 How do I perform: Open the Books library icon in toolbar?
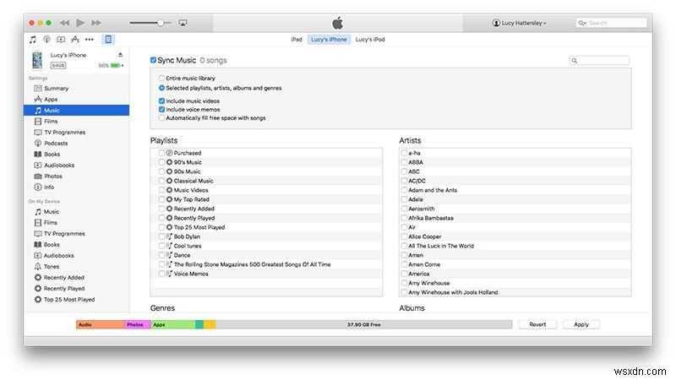click(61, 40)
